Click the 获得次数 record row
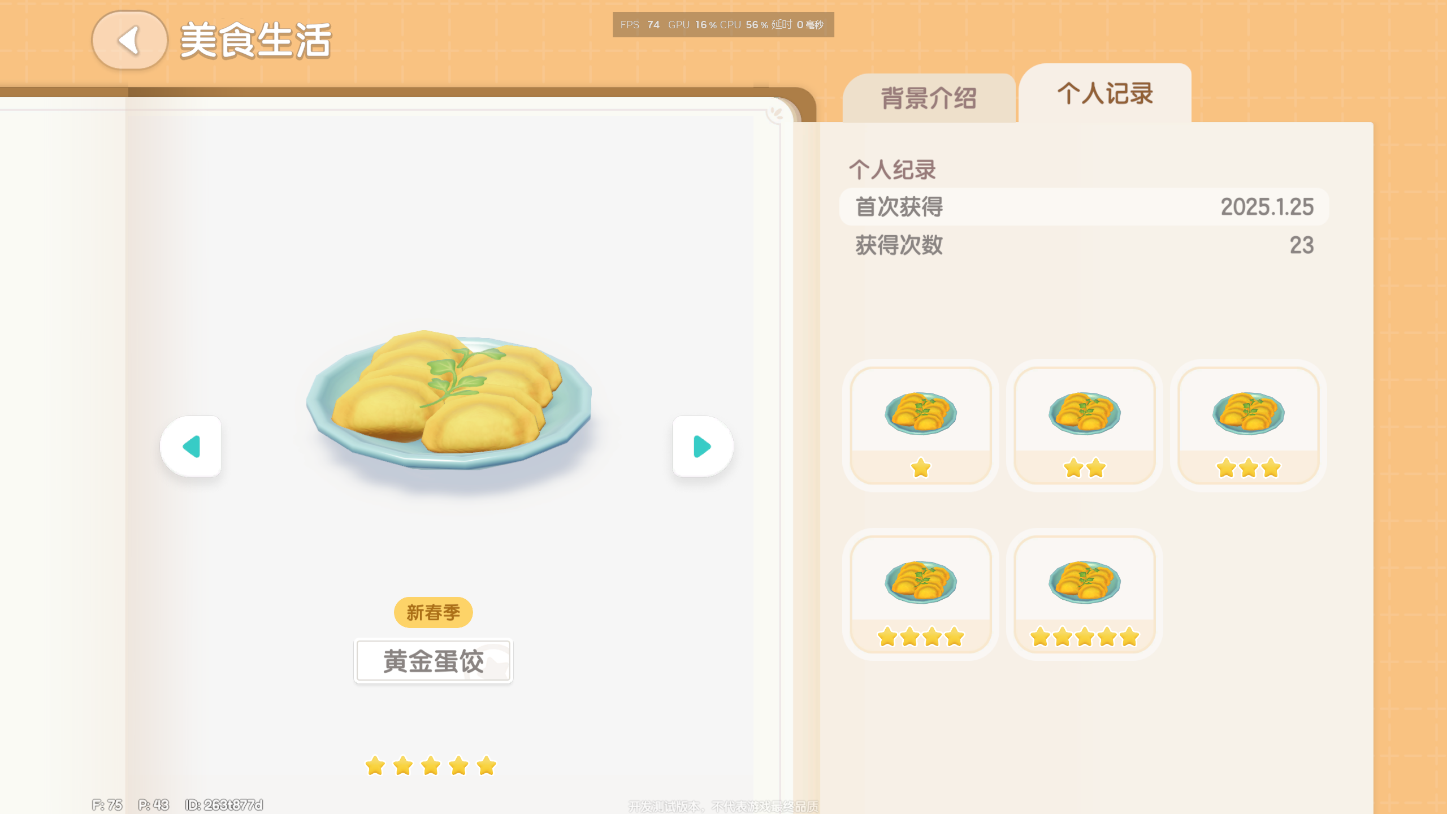The height and width of the screenshot is (814, 1447). (x=1084, y=245)
